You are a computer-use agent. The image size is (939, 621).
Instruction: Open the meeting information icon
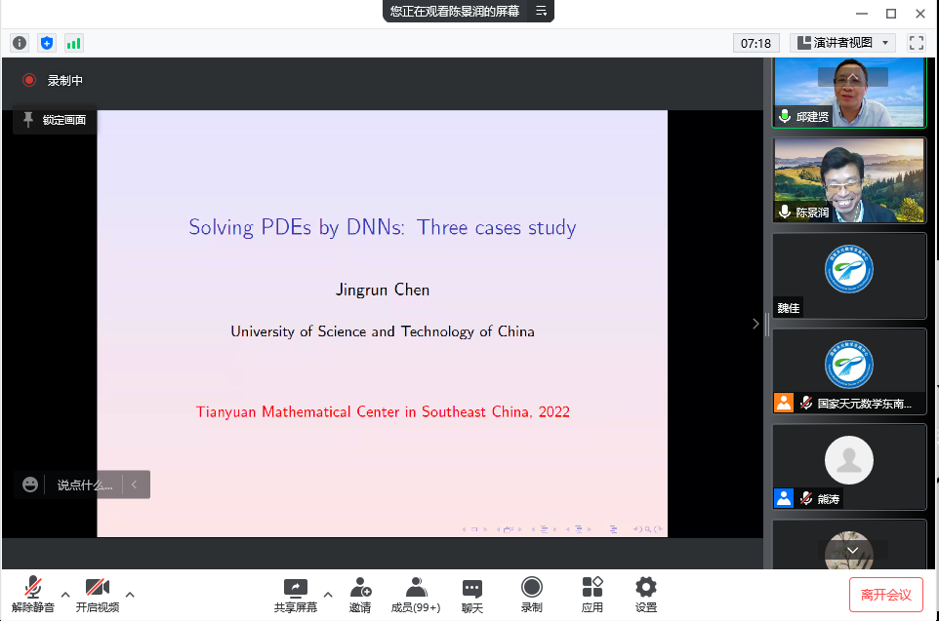click(19, 42)
